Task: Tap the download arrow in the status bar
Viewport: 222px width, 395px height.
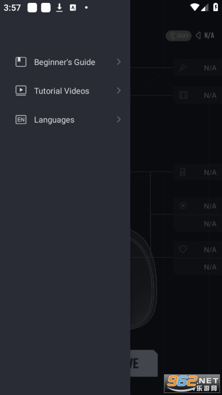Action: point(59,7)
